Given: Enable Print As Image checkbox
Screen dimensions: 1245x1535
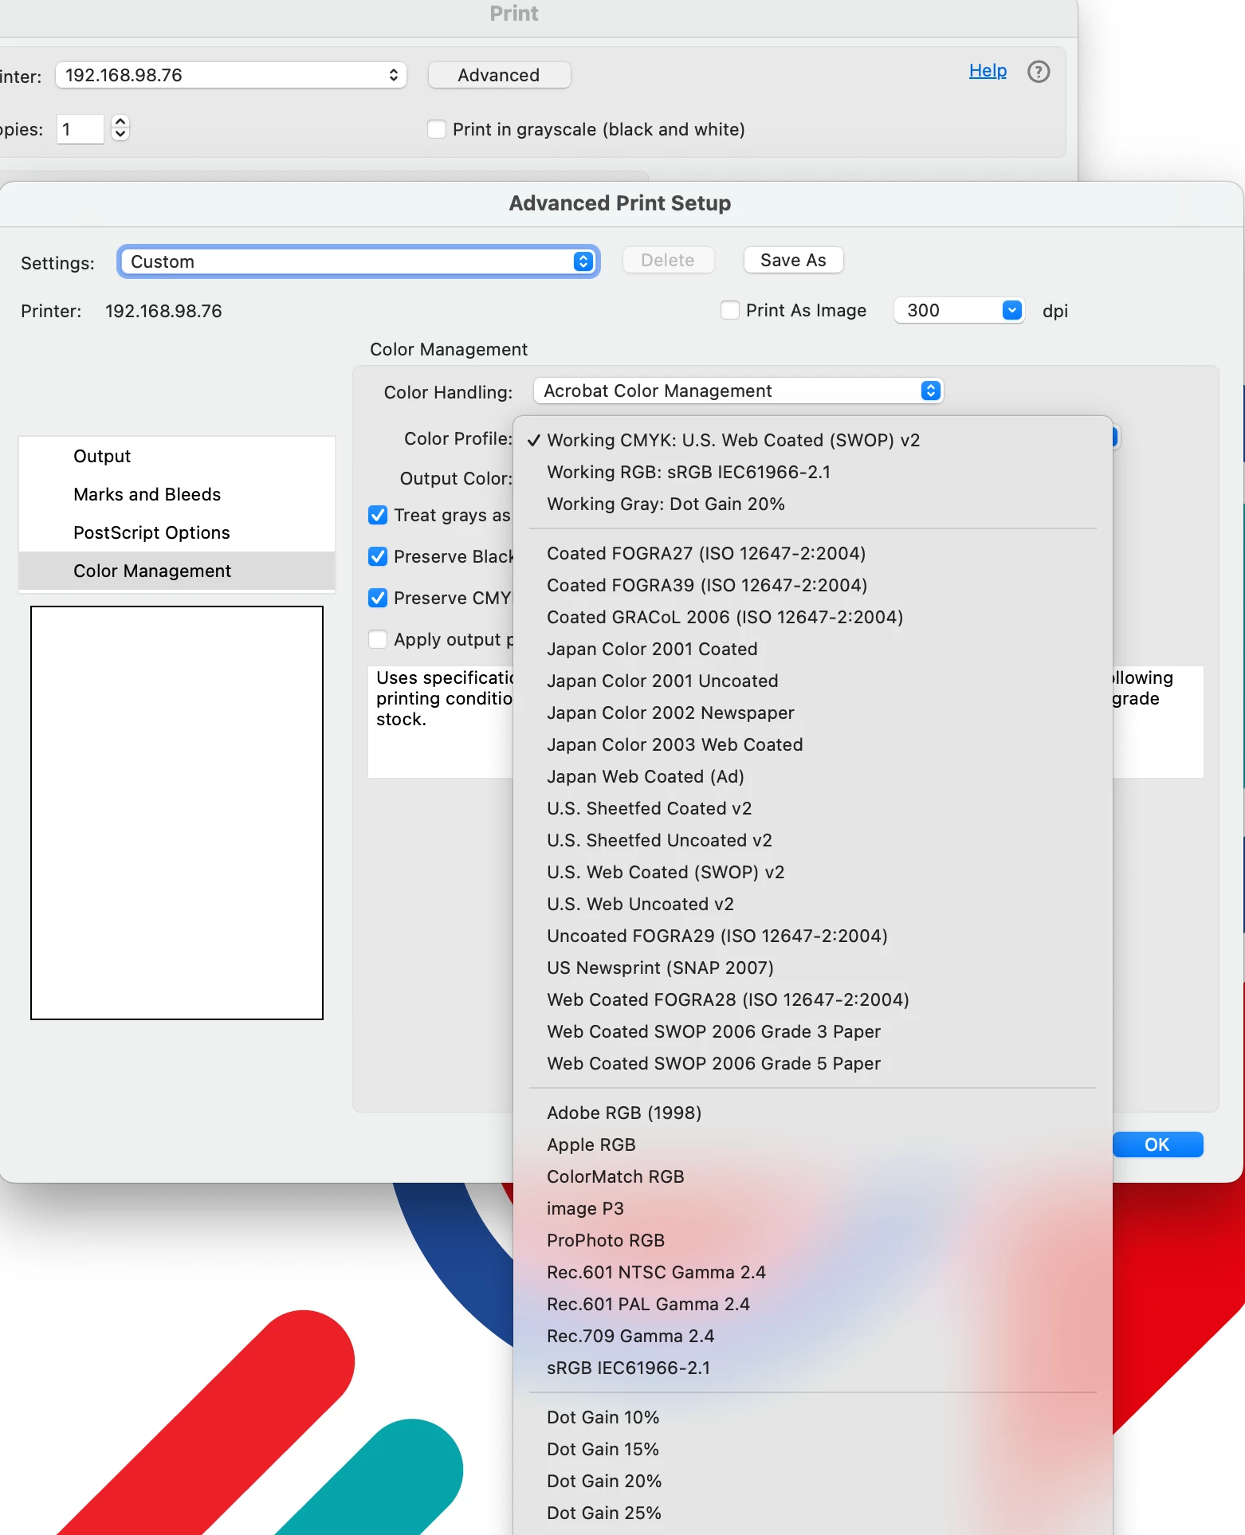Looking at the screenshot, I should point(729,310).
